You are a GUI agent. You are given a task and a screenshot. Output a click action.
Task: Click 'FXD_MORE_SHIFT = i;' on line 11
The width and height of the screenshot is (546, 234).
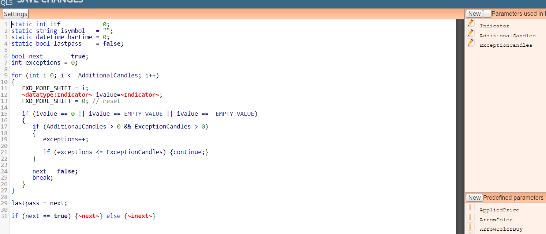pyautogui.click(x=55, y=88)
